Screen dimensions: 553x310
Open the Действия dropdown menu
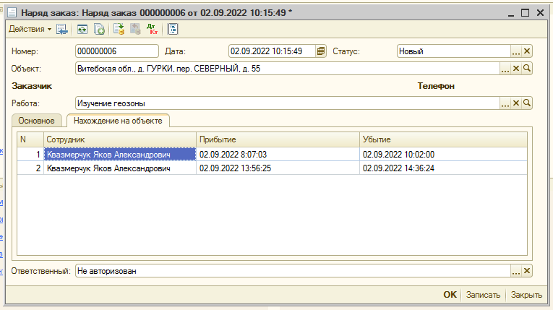point(30,29)
